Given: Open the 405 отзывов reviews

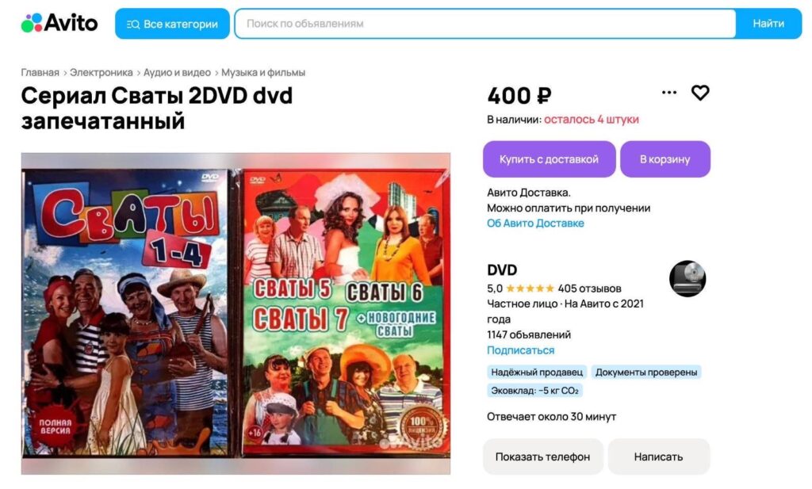Looking at the screenshot, I should pyautogui.click(x=589, y=288).
